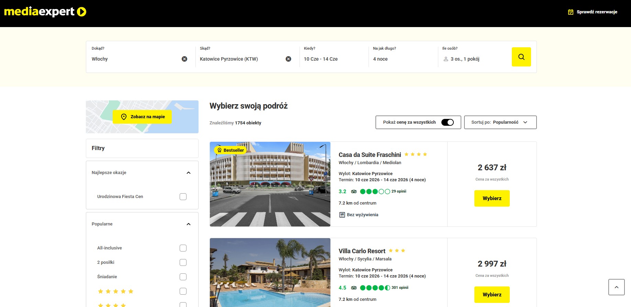Open Sprawdź rezerwacje link
The width and height of the screenshot is (631, 307).
[597, 12]
